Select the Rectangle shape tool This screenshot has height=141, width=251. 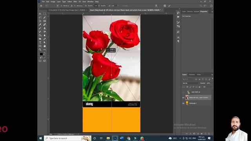tap(40, 46)
